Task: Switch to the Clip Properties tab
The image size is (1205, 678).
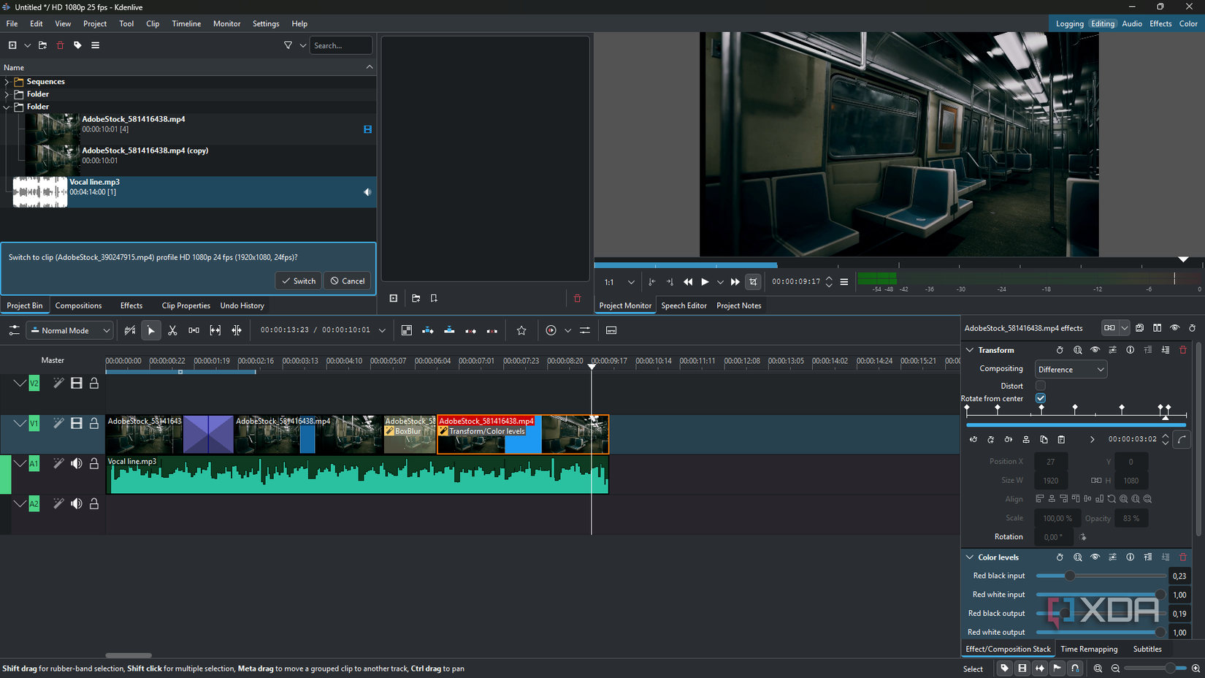Action: click(185, 305)
